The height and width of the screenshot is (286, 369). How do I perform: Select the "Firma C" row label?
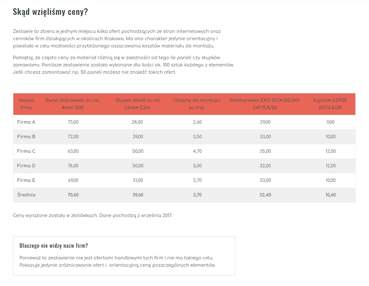(x=26, y=151)
